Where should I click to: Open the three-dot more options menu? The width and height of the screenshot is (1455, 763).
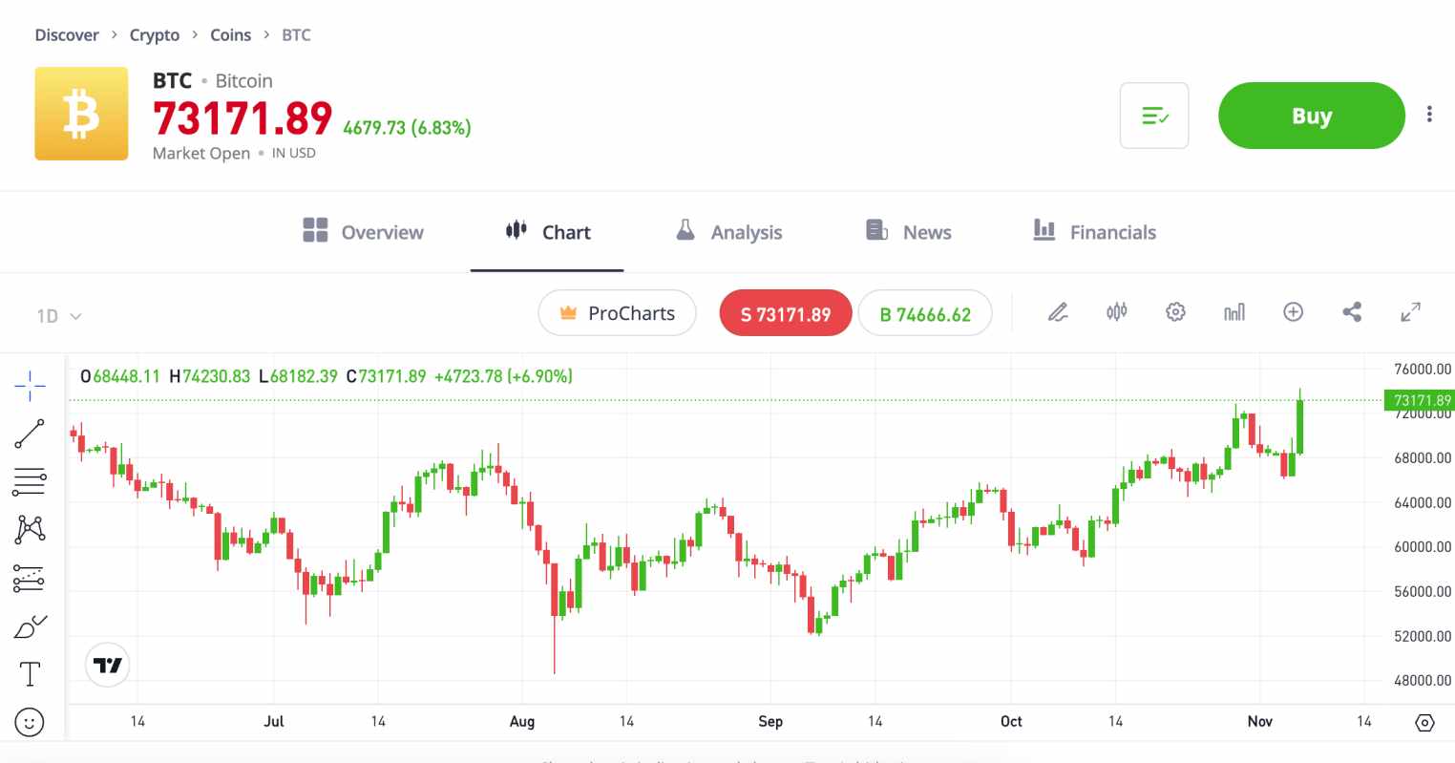tap(1429, 115)
